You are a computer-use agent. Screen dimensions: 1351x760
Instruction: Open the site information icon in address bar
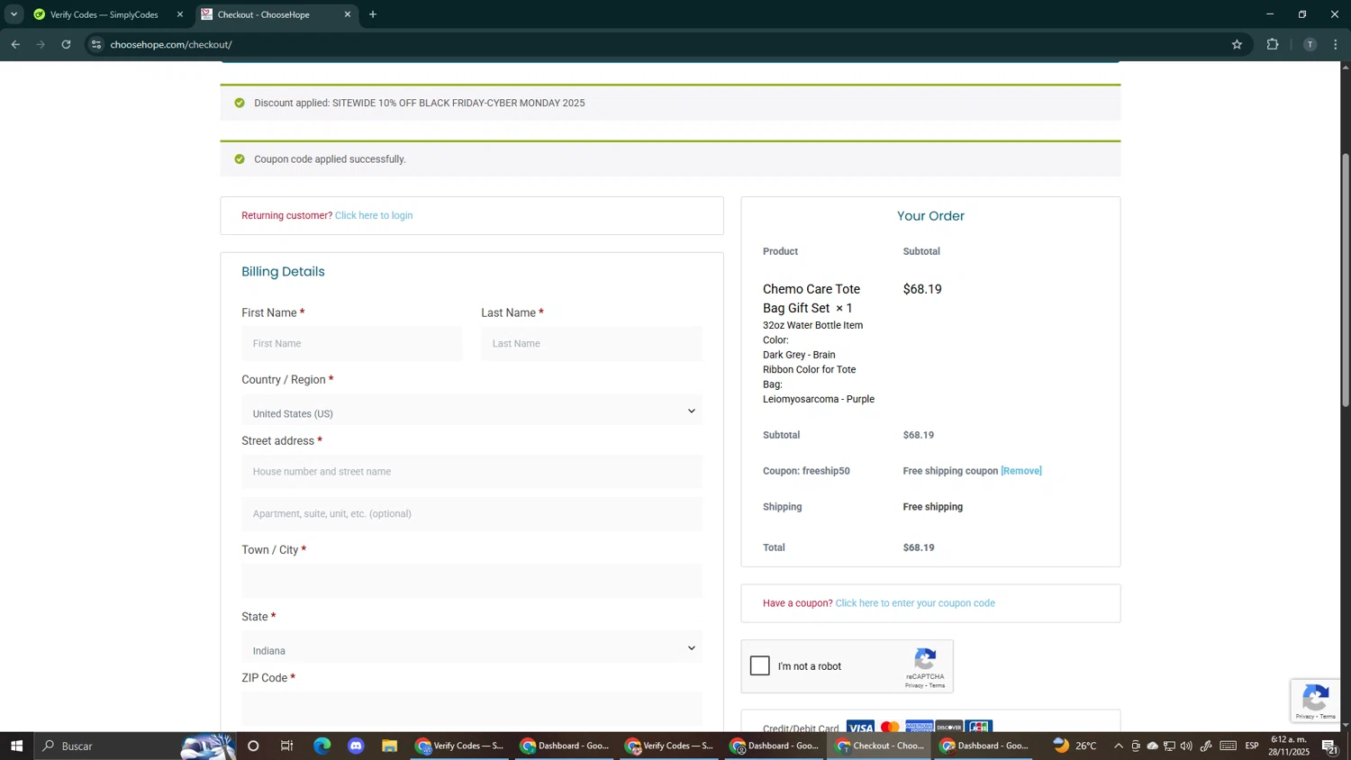96,44
